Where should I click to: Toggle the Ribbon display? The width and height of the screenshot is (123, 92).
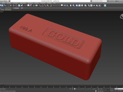[x=77, y=5]
